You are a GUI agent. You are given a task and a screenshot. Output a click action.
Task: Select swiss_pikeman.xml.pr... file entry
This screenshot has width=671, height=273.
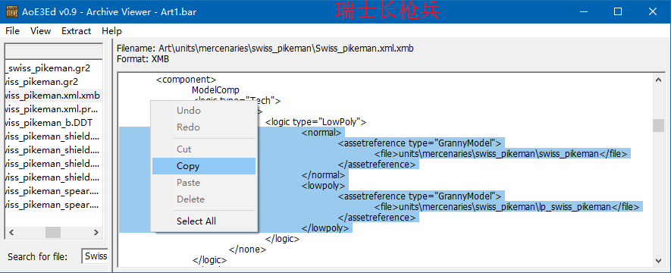54,109
